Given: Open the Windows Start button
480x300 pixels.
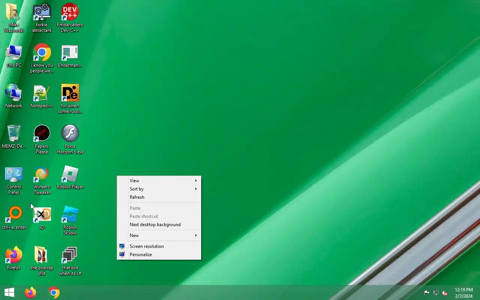Looking at the screenshot, I should point(9,292).
